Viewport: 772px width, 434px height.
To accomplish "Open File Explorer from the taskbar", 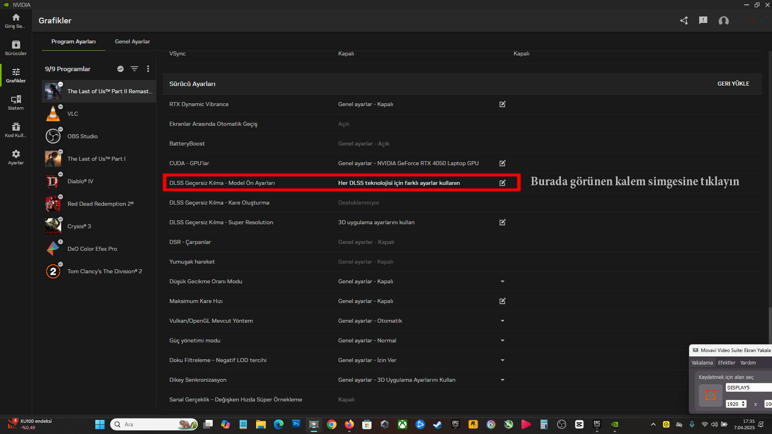I will (261, 424).
